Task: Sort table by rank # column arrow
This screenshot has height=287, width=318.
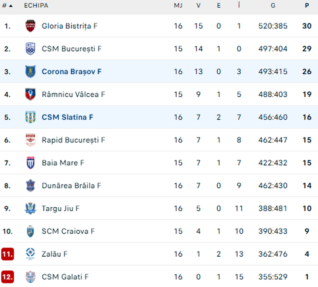Action: pyautogui.click(x=11, y=6)
